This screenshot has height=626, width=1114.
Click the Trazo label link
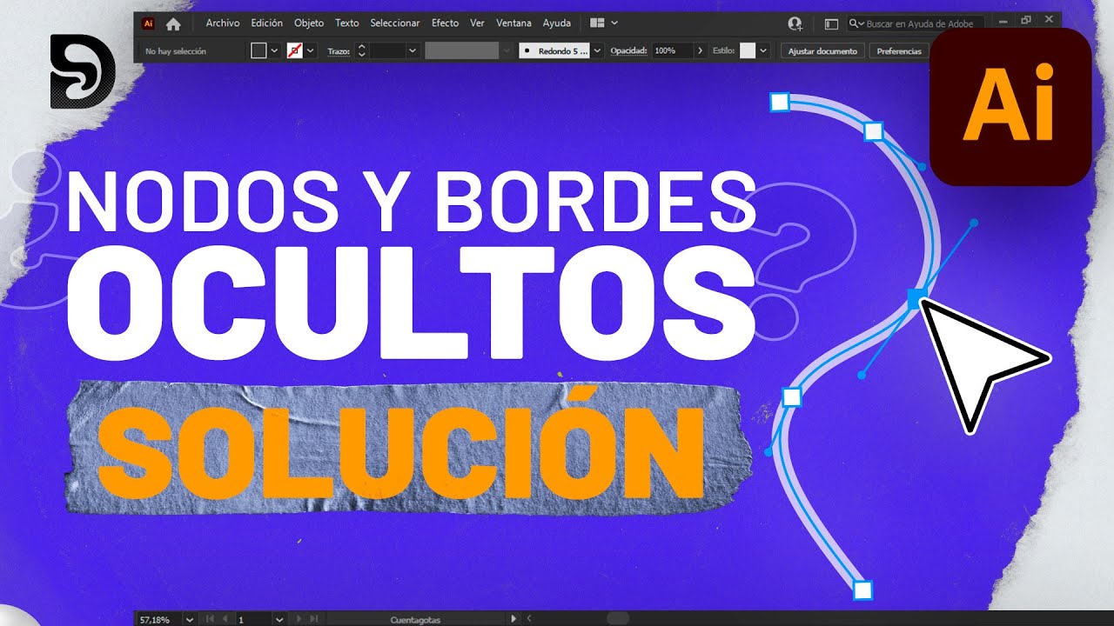tap(339, 51)
